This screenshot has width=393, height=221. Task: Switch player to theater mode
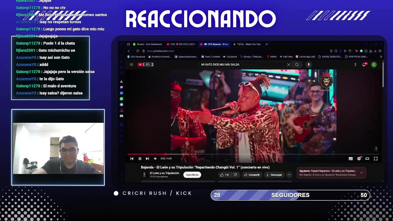pyautogui.click(x=367, y=158)
